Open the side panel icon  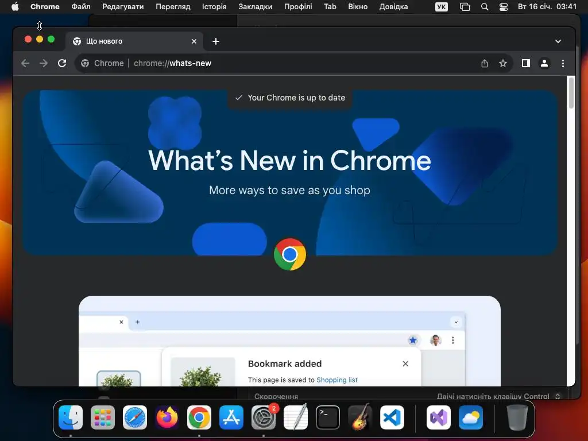[x=526, y=63]
